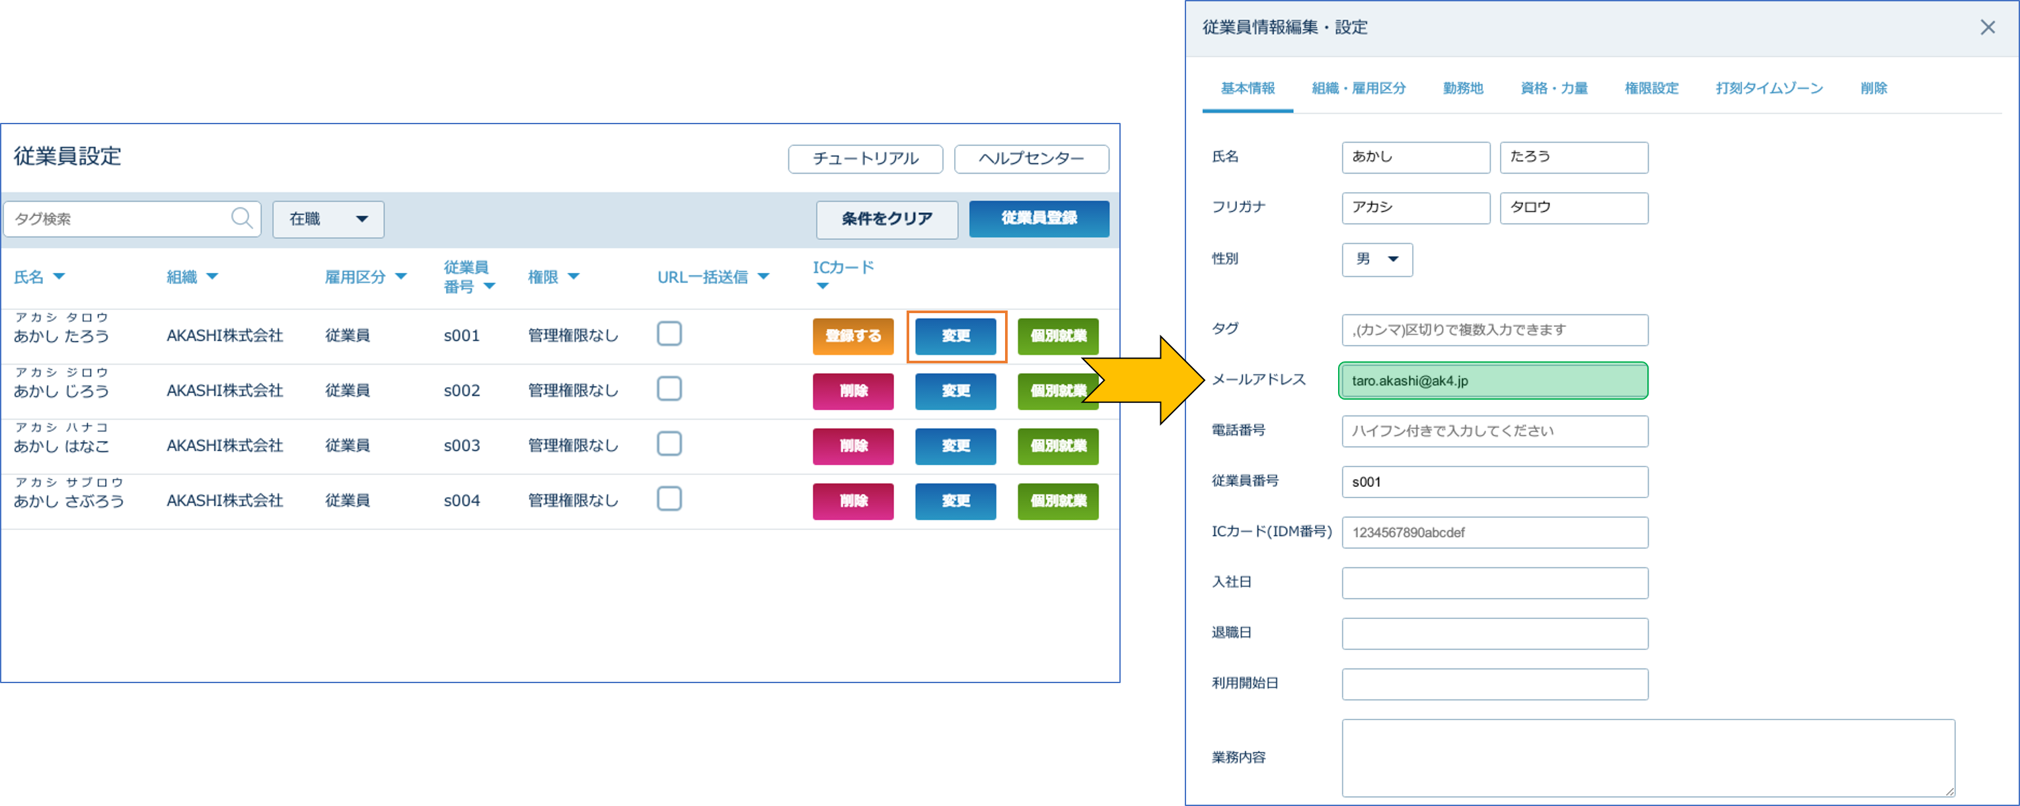Switch to 組織・雇用区分 tab
Image resolution: width=2020 pixels, height=806 pixels.
click(x=1358, y=89)
